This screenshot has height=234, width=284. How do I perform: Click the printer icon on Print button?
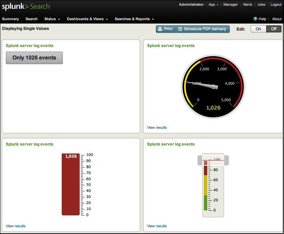[x=160, y=29]
